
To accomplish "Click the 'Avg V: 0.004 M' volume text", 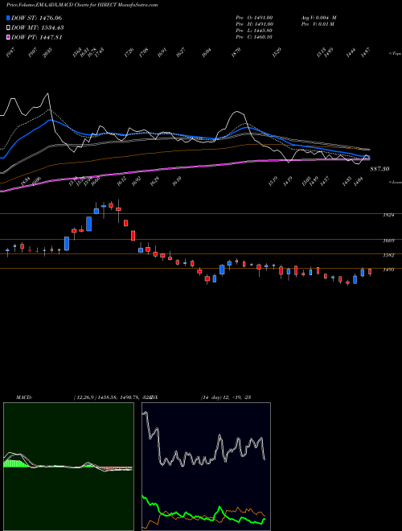I will pyautogui.click(x=319, y=18).
